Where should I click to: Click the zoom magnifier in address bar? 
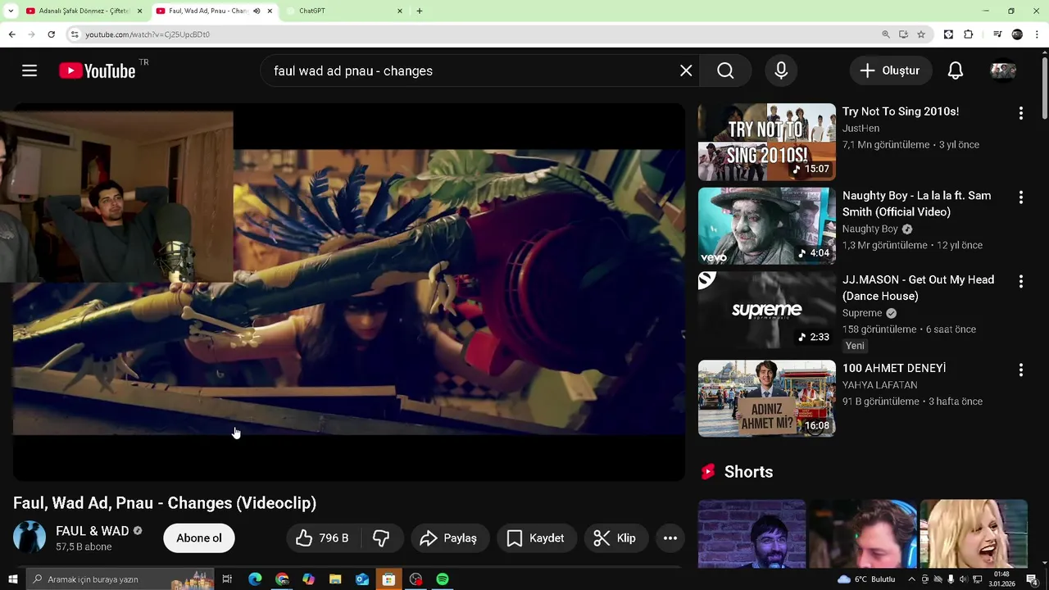coord(886,34)
